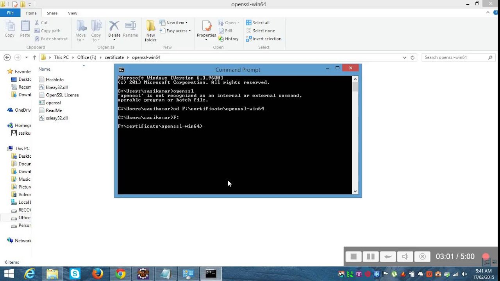This screenshot has width=500, height=281.
Task: Select the HashInfo file
Action: tap(55, 80)
